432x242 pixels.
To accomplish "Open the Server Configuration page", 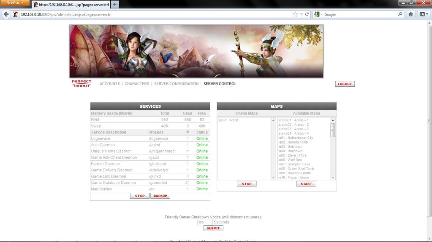I will tap(176, 84).
